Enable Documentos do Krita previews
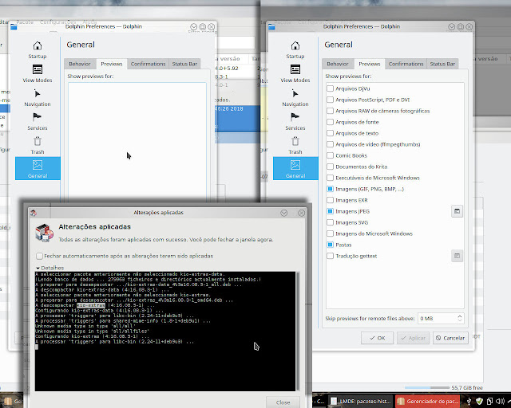Viewport: 511px width, 408px height. pos(330,167)
